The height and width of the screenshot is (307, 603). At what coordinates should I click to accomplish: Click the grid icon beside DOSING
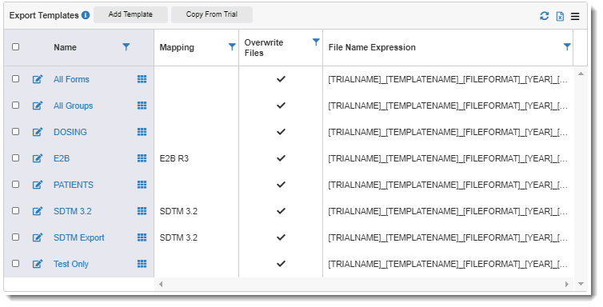click(142, 132)
